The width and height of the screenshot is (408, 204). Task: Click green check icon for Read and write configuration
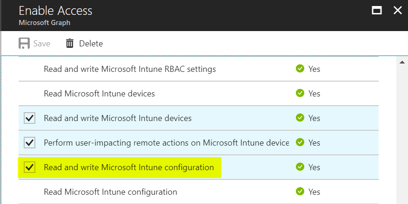tap(300, 167)
